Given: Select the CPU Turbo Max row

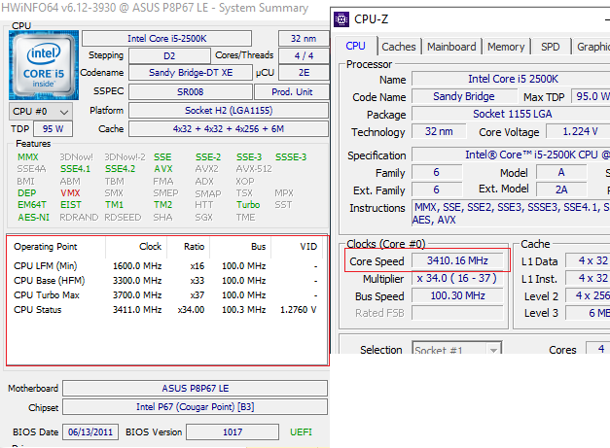Looking at the screenshot, I should pos(166,295).
